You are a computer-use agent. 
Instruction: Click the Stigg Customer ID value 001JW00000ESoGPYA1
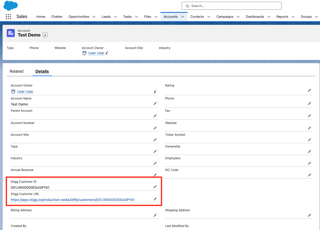point(30,187)
